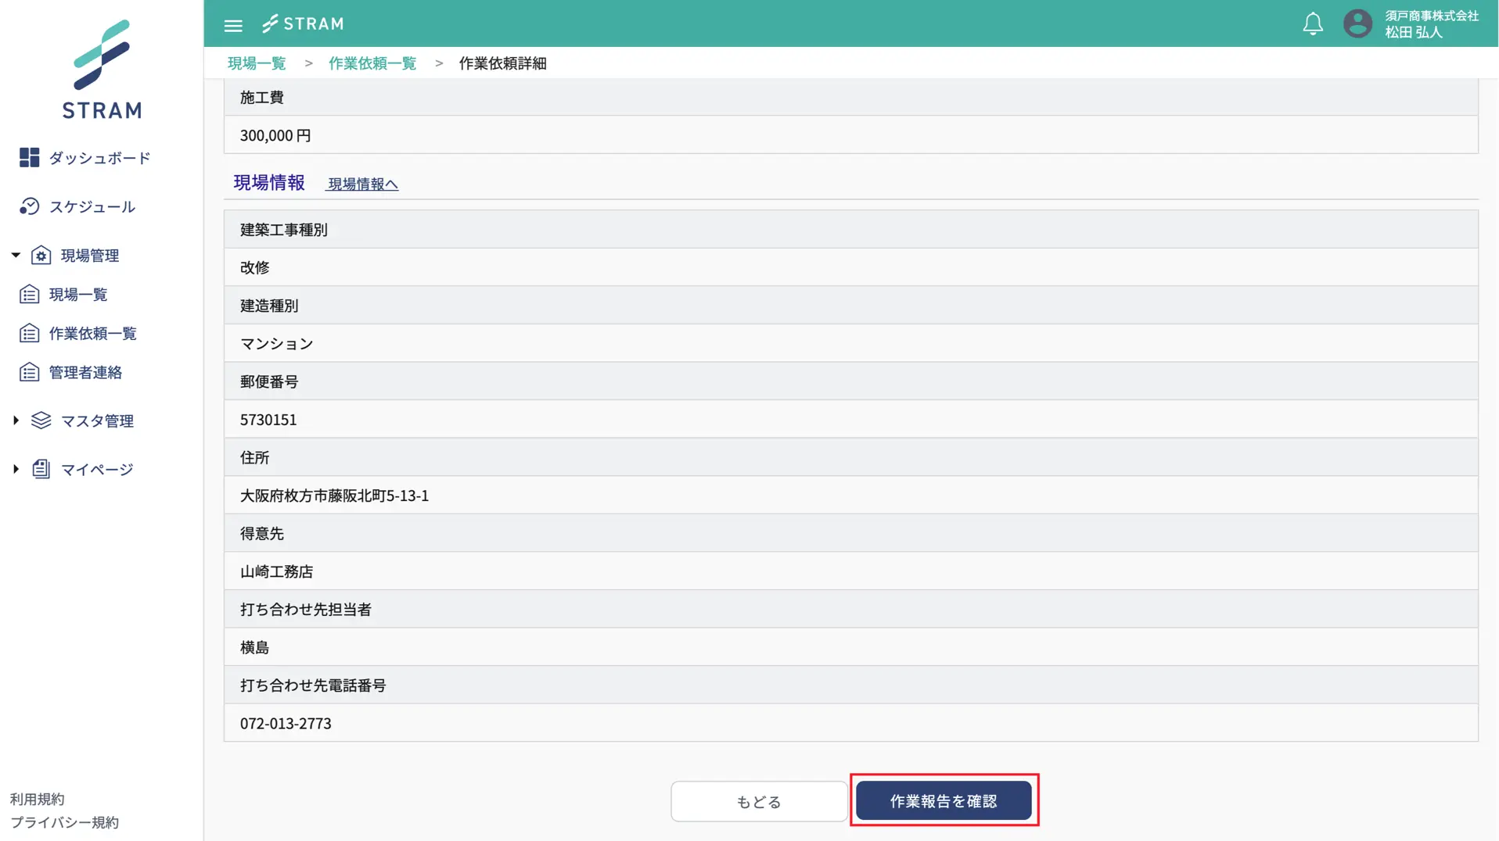Expand the マイページ section arrow

click(16, 469)
